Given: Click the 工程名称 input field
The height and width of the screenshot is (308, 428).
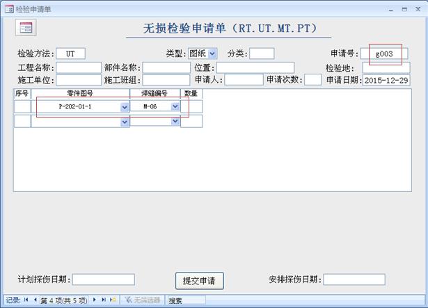Looking at the screenshot, I should coord(78,67).
